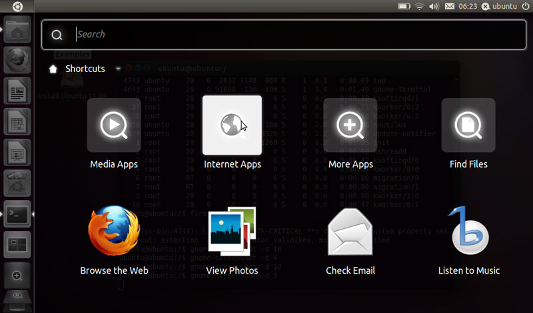Click the Ubuntu logo button in top panel
The width and height of the screenshot is (533, 313).
click(17, 6)
